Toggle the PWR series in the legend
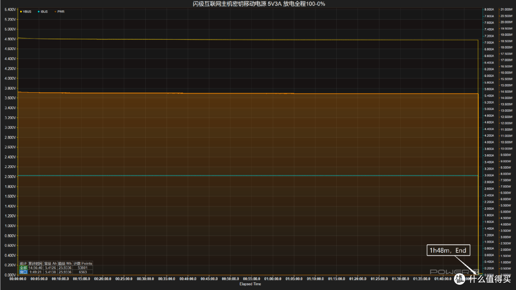Viewport: 516px width, 290px height. (60, 11)
